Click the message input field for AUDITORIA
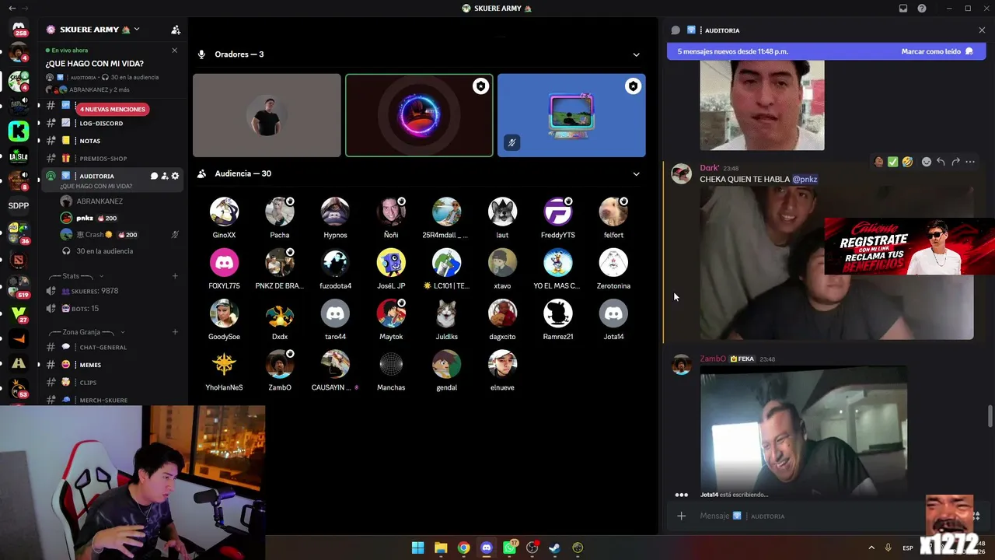Image resolution: width=995 pixels, height=560 pixels. [808, 516]
